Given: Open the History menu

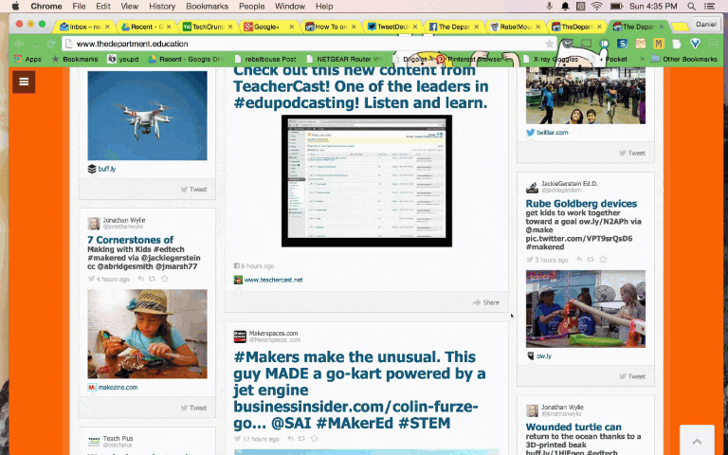Looking at the screenshot, I should 162,6.
